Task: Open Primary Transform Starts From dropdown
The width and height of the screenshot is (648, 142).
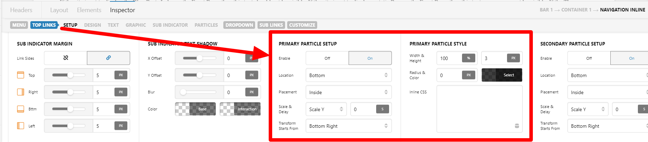Action: 349,126
